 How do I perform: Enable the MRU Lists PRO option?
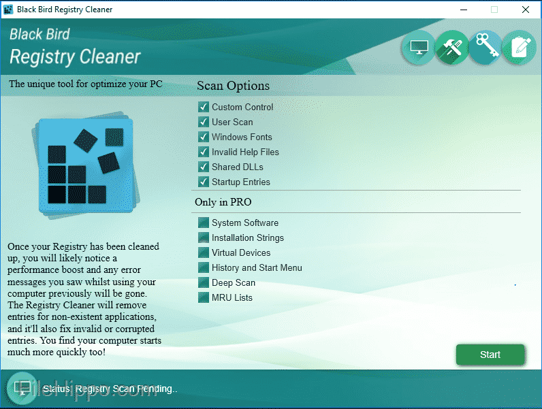click(204, 297)
